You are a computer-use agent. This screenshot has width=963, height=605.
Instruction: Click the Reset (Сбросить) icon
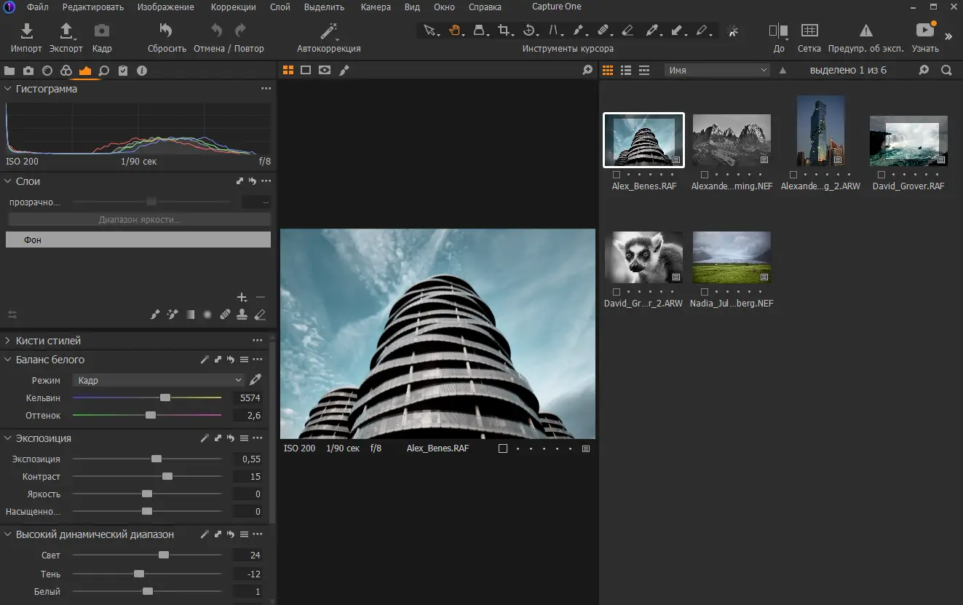tap(166, 31)
